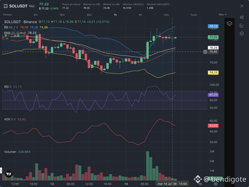
Task: Select the 30m timeframe
Action: 89,15
